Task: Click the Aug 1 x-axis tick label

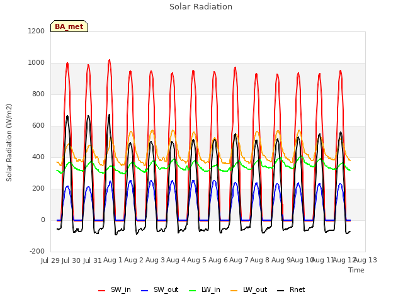Action: coord(113,260)
